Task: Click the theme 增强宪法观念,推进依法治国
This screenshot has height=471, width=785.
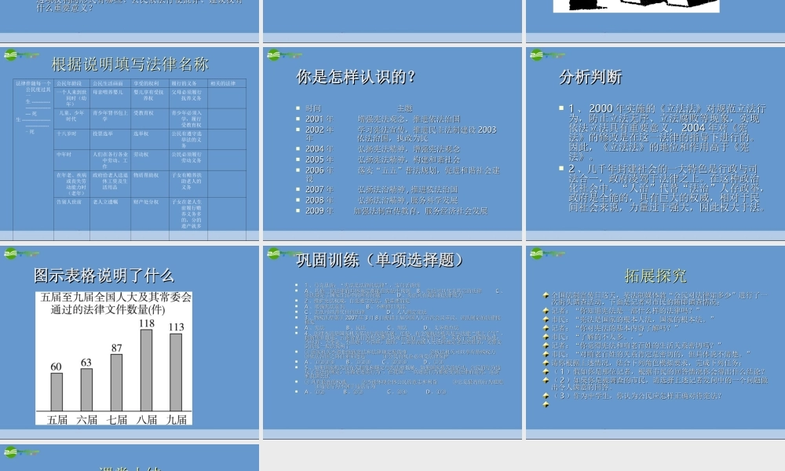Action: click(409, 119)
